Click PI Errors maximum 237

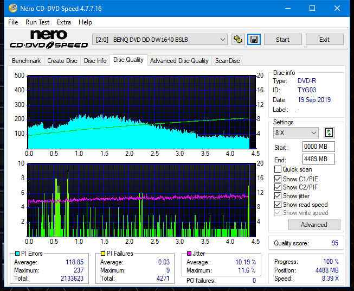pyautogui.click(x=79, y=270)
